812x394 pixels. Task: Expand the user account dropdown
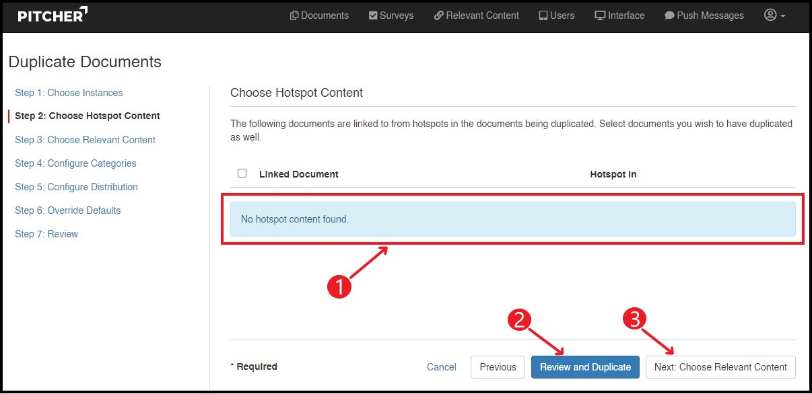click(x=775, y=15)
